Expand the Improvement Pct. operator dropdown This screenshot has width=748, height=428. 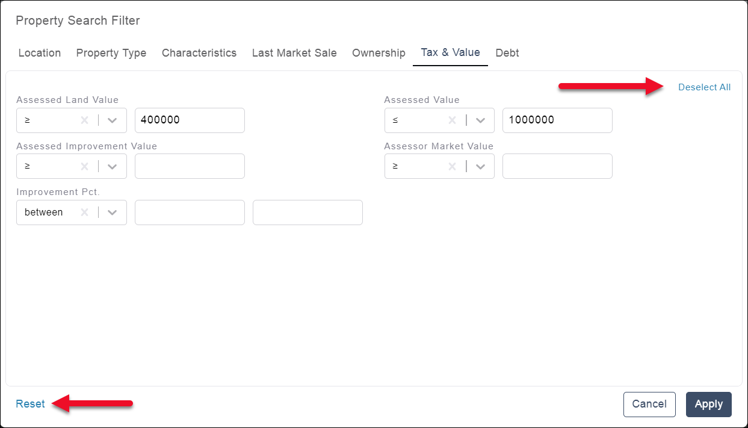point(113,212)
